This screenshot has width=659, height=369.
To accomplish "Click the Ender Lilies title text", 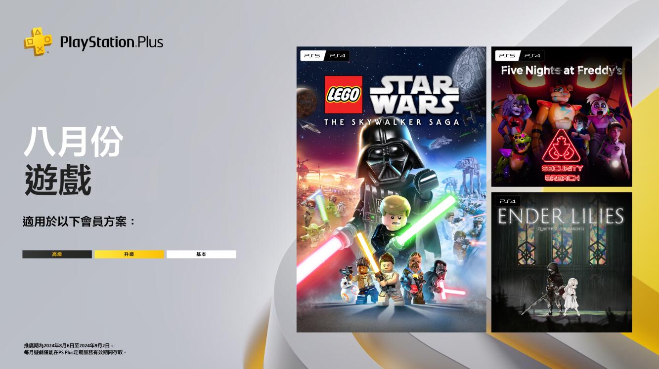I will [x=561, y=216].
